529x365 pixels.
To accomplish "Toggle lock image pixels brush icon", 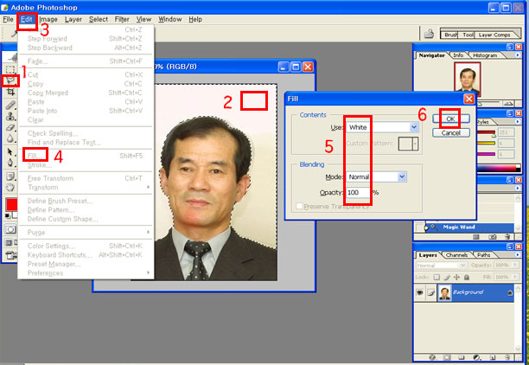I will [x=447, y=278].
